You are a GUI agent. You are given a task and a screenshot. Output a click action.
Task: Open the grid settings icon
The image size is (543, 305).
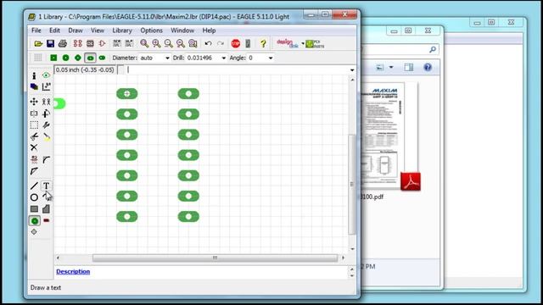tap(37, 58)
